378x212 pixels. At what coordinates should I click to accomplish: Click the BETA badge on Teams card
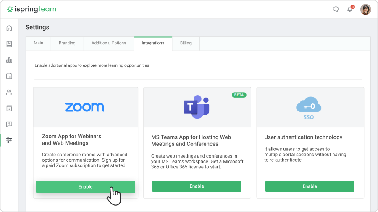tap(239, 95)
